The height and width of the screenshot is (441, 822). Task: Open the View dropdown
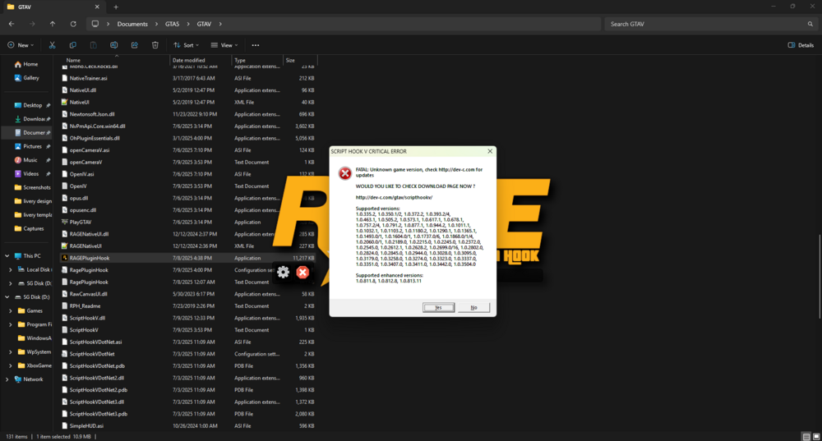pos(224,45)
